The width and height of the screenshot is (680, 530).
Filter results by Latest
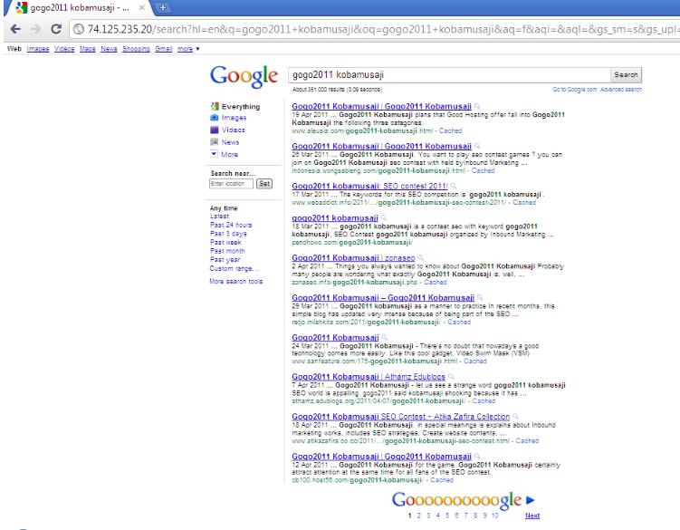pyautogui.click(x=219, y=217)
